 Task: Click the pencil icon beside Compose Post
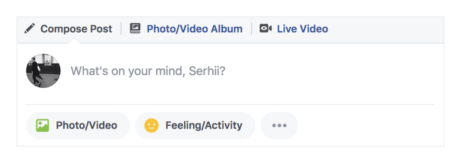[29, 29]
